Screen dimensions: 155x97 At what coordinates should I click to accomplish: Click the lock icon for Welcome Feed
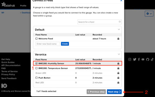(118, 39)
